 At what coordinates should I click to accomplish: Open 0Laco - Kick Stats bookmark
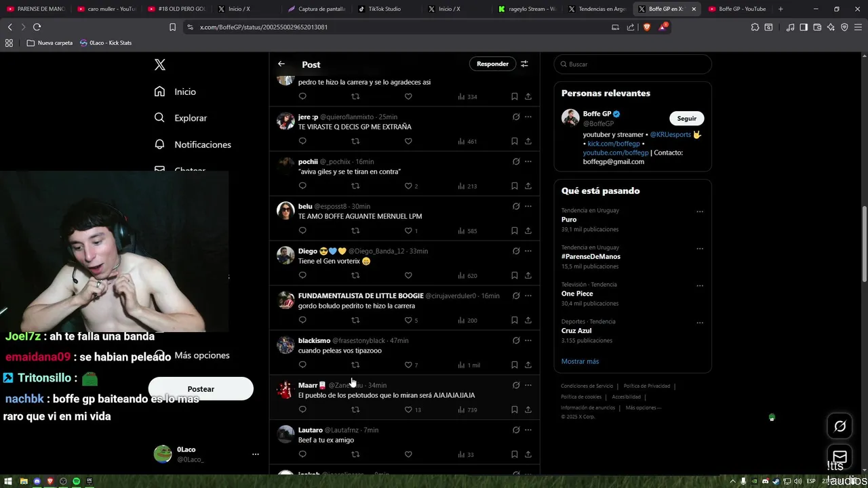coord(106,43)
